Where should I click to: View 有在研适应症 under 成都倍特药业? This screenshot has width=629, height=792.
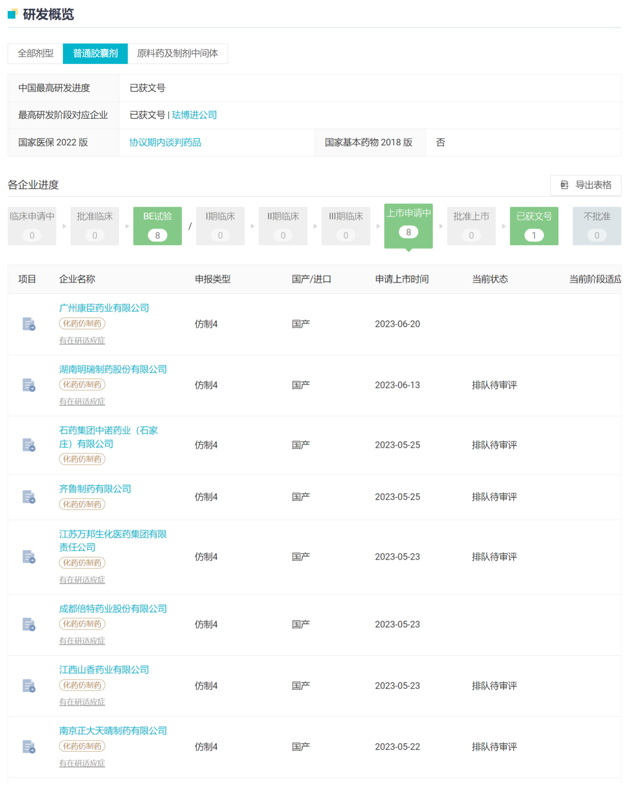82,641
